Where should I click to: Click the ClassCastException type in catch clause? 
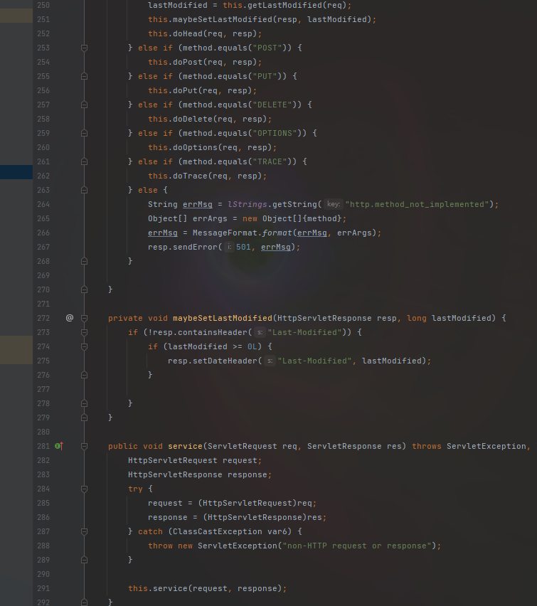(x=217, y=531)
